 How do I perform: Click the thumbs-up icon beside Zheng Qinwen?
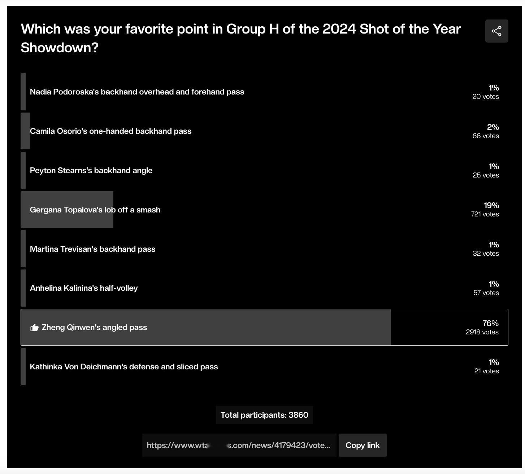click(x=34, y=328)
